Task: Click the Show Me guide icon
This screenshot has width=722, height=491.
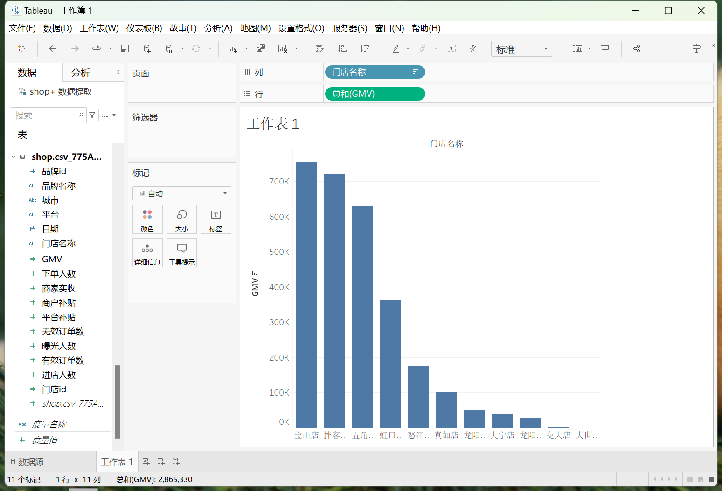Action: click(x=696, y=48)
